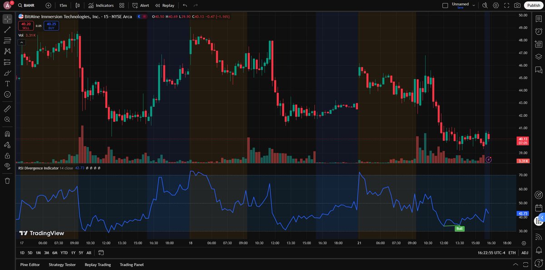Open the Watchlist panel in right sidebar
The image size is (545, 270).
(x=539, y=19)
